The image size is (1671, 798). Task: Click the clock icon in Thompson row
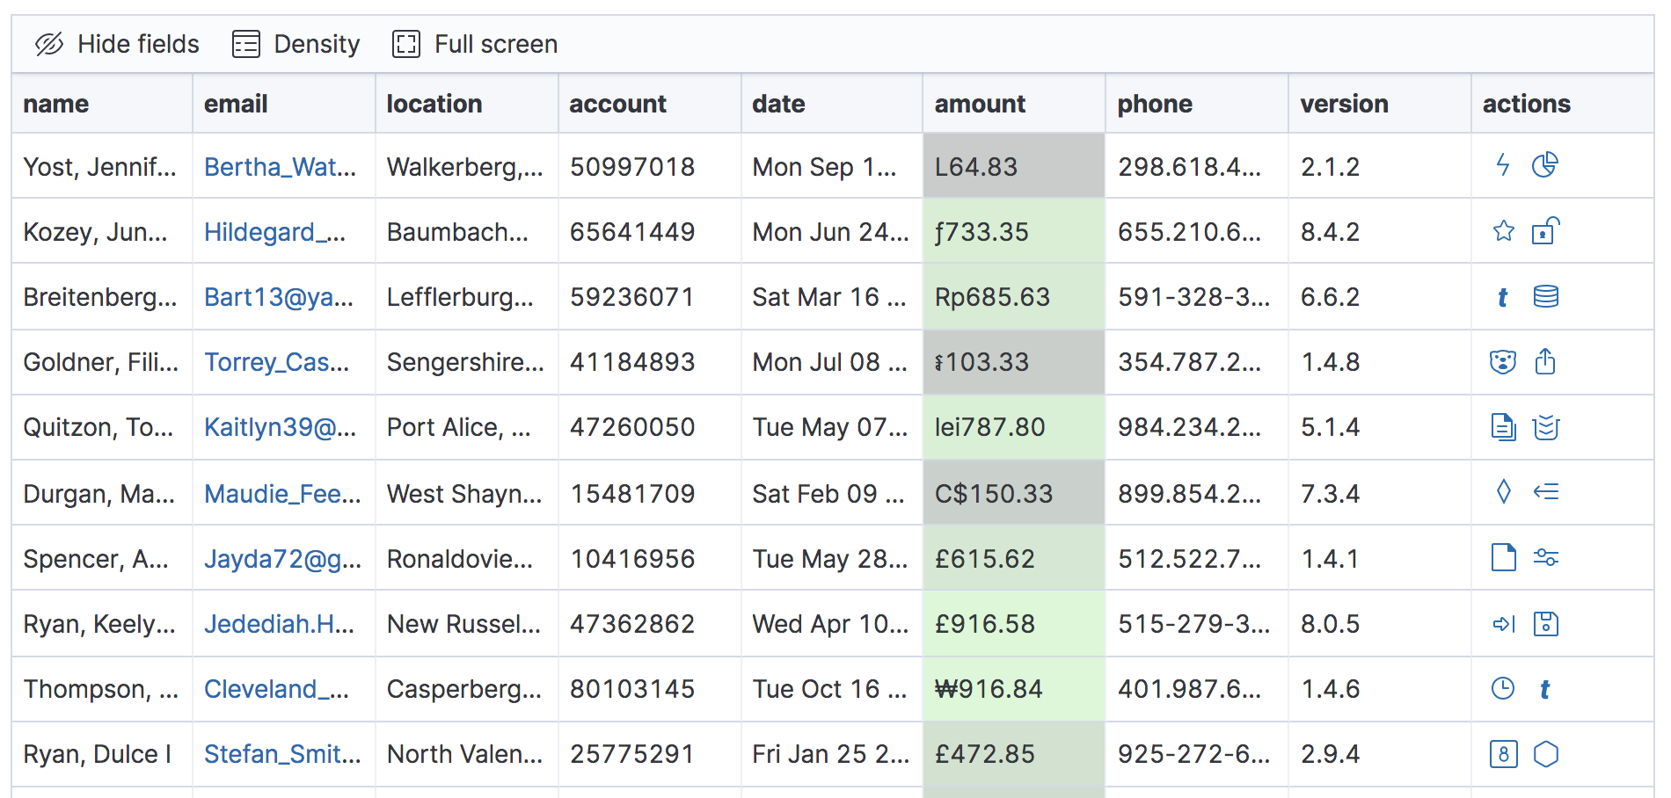[x=1503, y=688]
